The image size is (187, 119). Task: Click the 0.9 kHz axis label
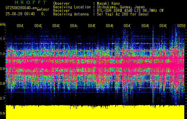coord(2,68)
